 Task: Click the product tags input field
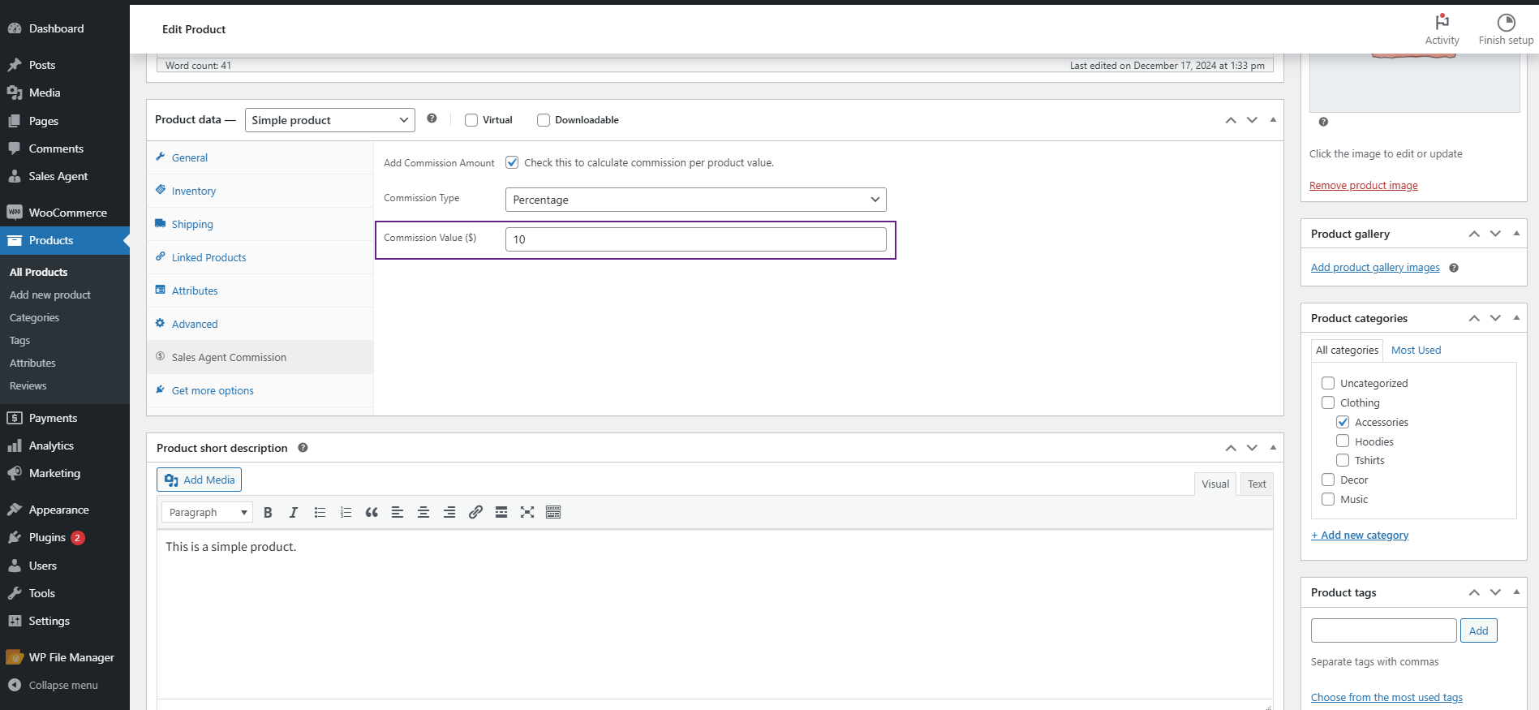point(1383,630)
